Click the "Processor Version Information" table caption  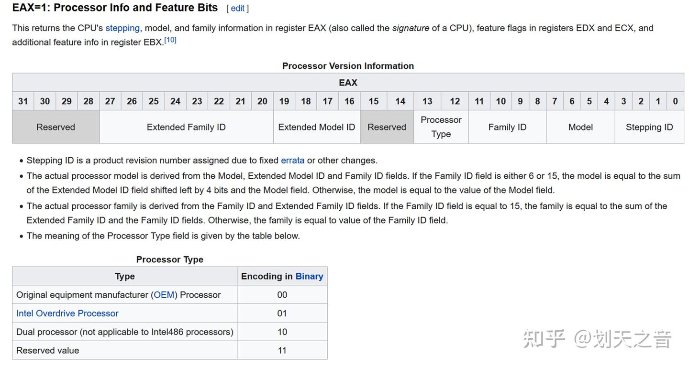[x=348, y=66]
